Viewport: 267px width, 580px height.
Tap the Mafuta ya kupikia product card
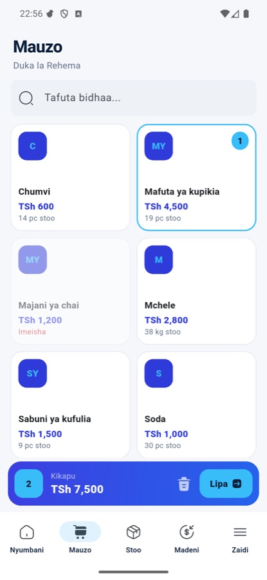point(196,178)
